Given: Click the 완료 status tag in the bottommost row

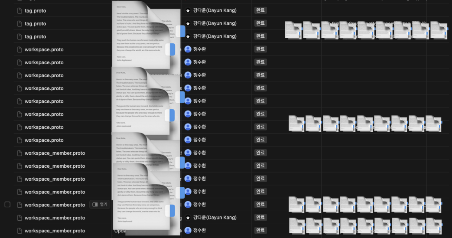Looking at the screenshot, I should 260,230.
